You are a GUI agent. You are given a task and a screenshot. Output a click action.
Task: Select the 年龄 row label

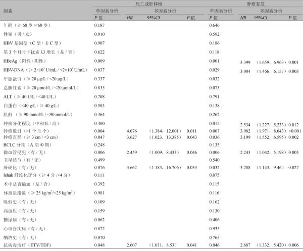tap(29, 24)
